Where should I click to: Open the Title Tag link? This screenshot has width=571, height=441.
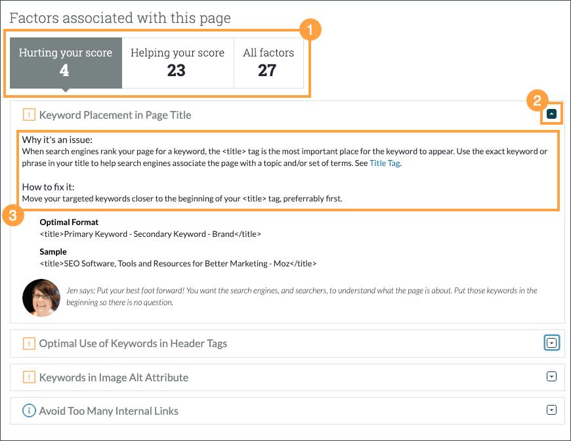click(x=385, y=163)
